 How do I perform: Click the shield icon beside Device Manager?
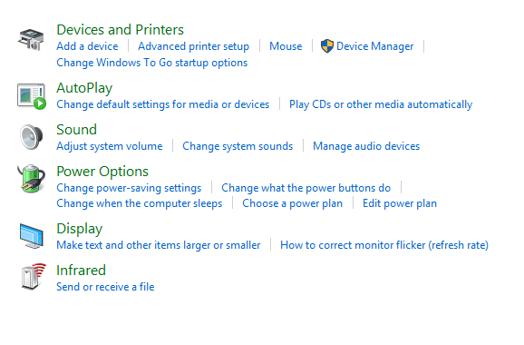pyautogui.click(x=327, y=46)
